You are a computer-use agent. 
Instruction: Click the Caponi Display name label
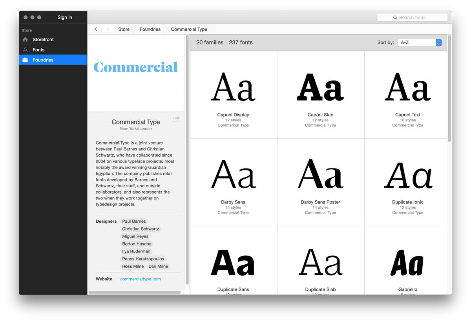click(233, 115)
